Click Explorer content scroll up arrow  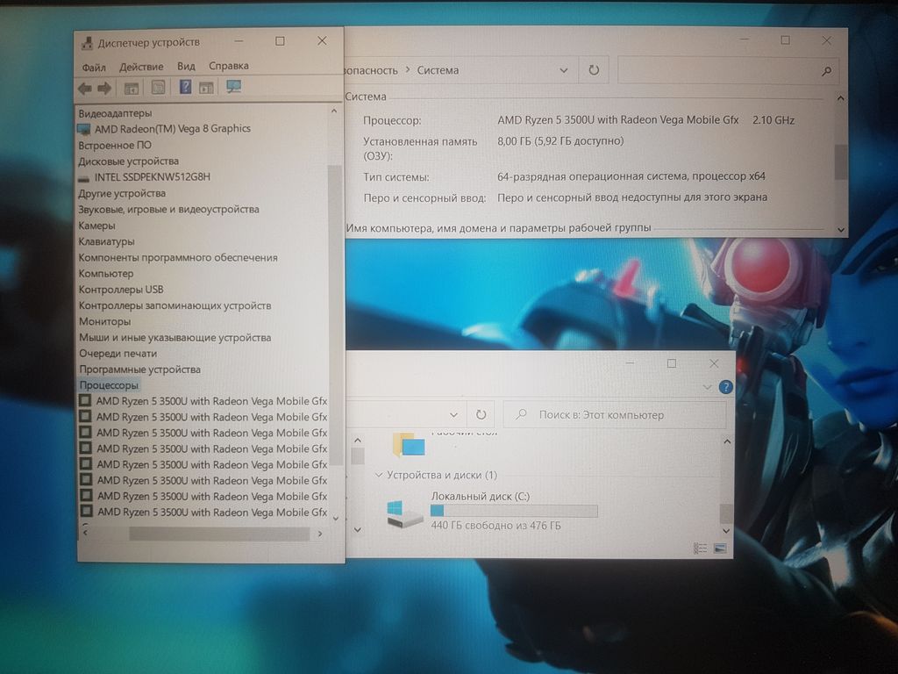(x=727, y=442)
